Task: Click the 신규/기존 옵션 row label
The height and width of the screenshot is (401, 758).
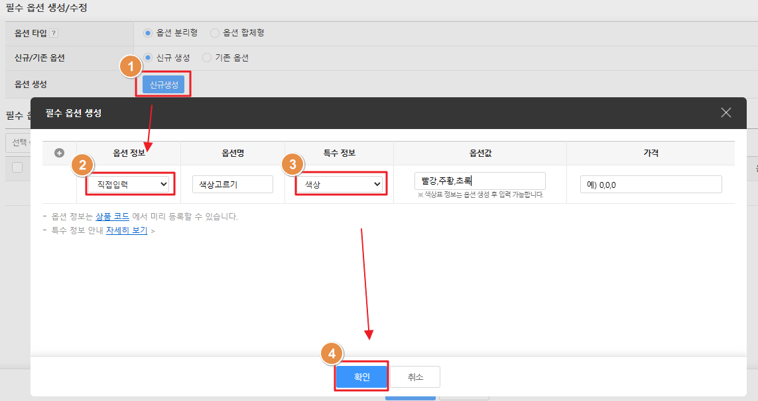Action: coord(40,58)
